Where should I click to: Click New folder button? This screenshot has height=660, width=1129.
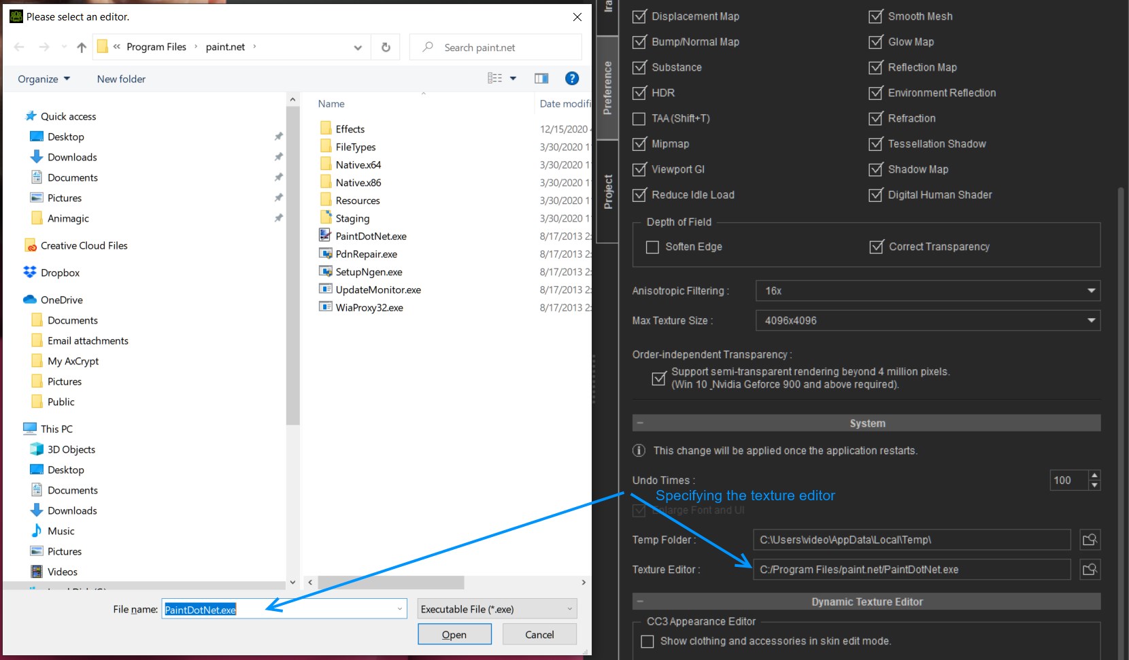[121, 79]
